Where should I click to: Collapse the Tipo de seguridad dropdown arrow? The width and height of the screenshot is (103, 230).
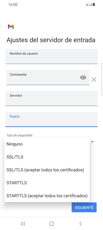point(92,142)
